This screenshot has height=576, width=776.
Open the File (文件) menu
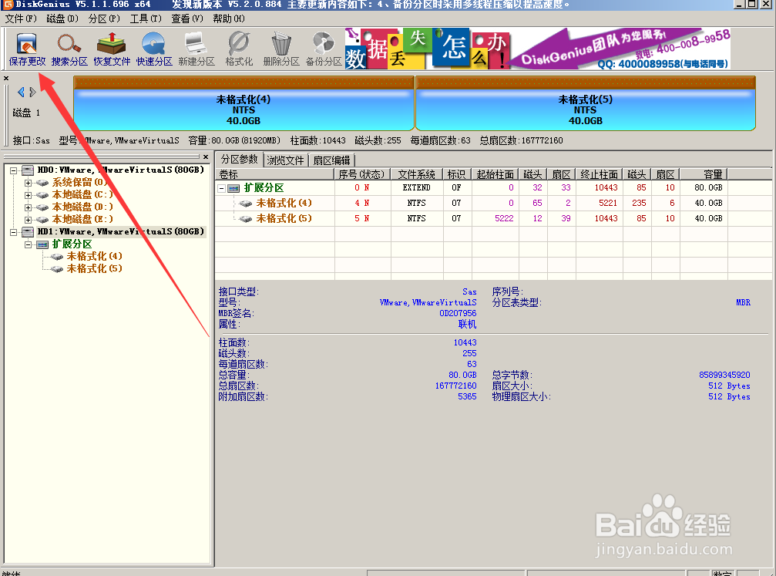click(21, 19)
